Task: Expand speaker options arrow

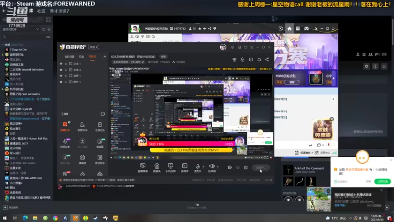Action: (x=218, y=167)
